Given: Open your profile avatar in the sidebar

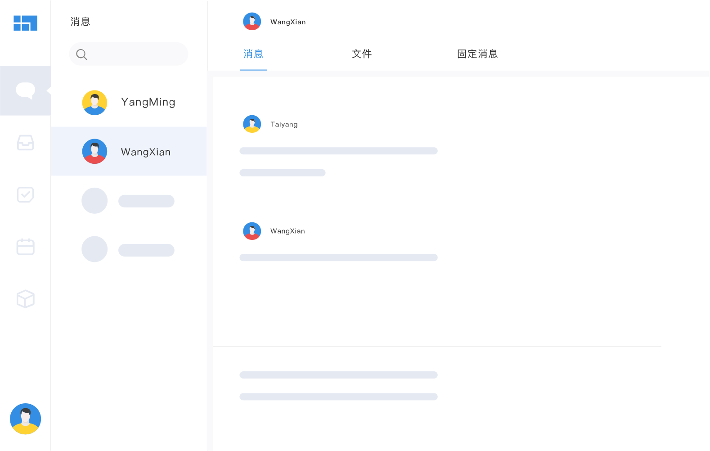Looking at the screenshot, I should pyautogui.click(x=25, y=419).
